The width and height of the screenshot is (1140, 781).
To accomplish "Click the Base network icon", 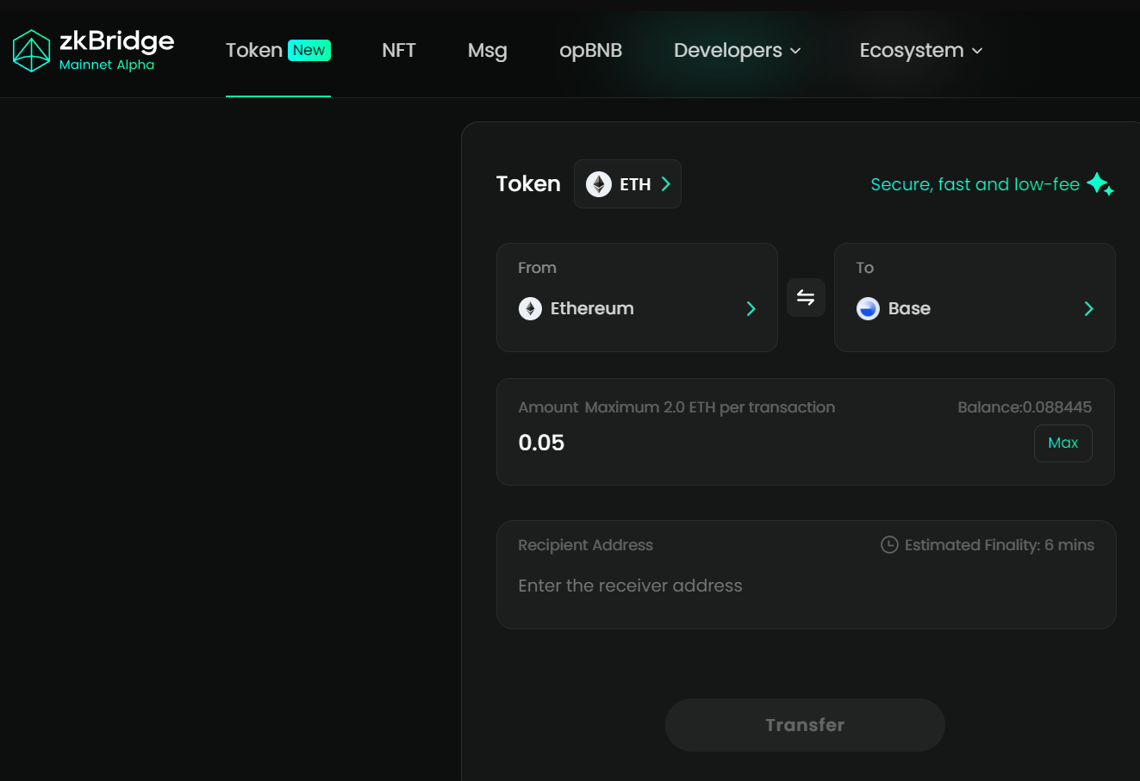I will click(x=868, y=308).
